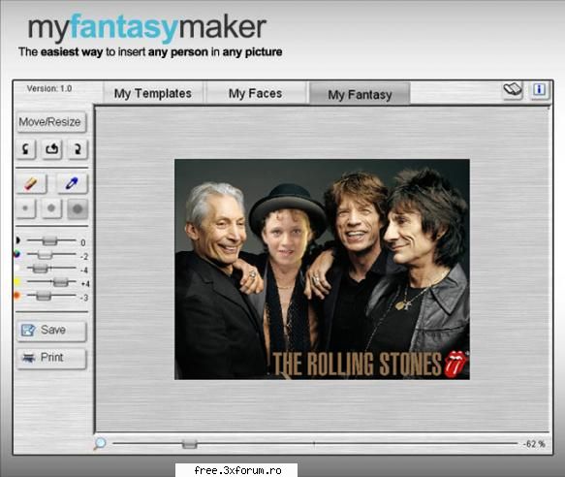The image size is (565, 477).
Task: Switch to the My Templates tab
Action: [153, 93]
